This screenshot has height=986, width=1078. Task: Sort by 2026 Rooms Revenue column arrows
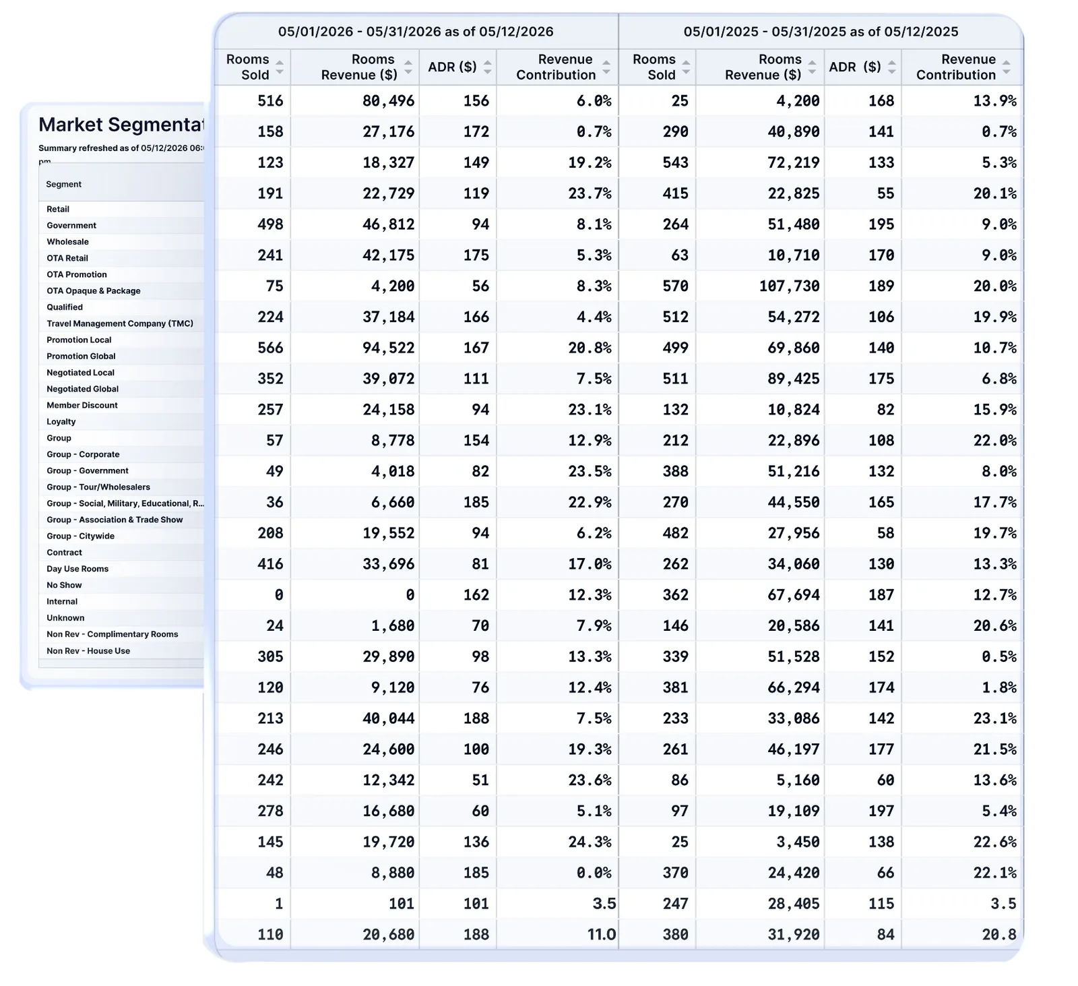point(408,67)
